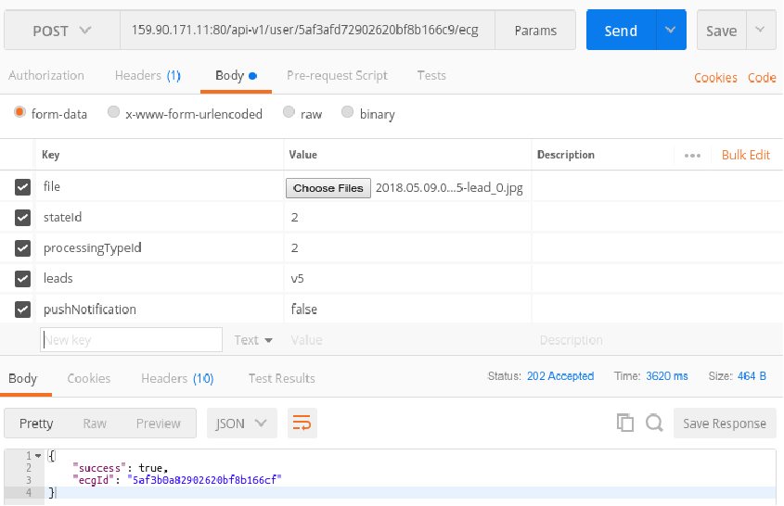Select the raw body type

tap(289, 112)
